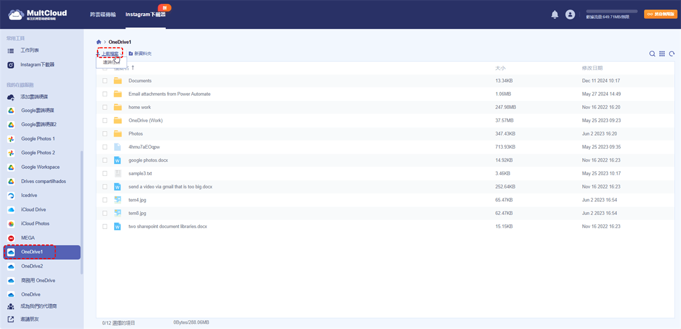Click two sharepoint document libraries.docx name
681x329 pixels.
point(168,226)
